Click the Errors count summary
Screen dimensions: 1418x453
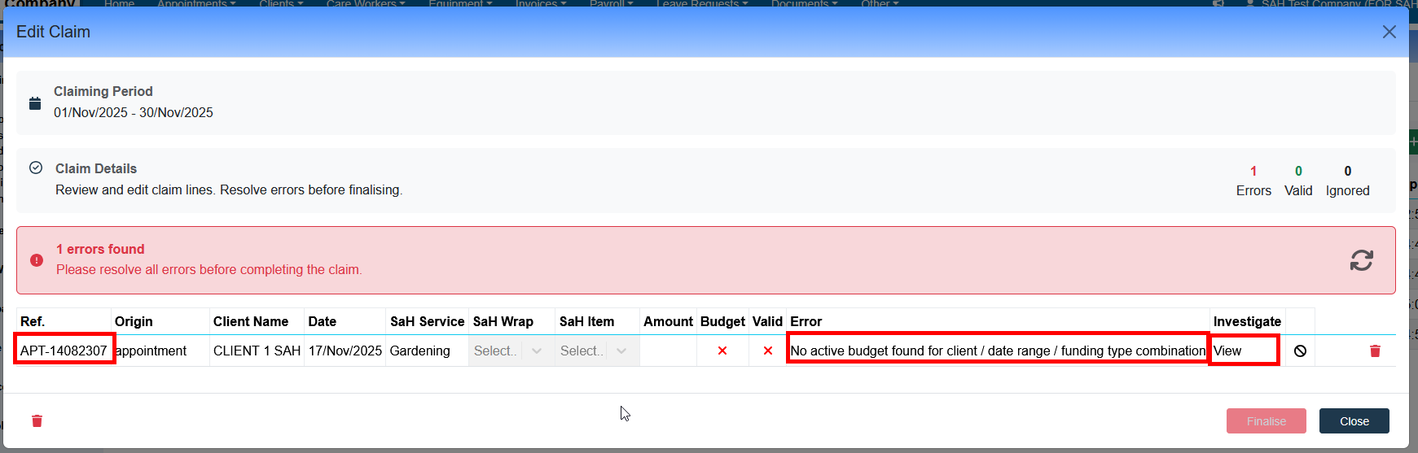tap(1253, 181)
